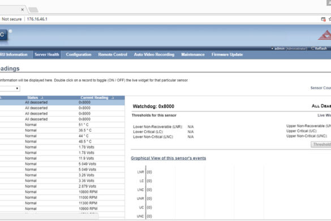Image resolution: width=331 pixels, height=221 pixels.
Task: Click the UNR (0) graph label
Action: point(144,198)
